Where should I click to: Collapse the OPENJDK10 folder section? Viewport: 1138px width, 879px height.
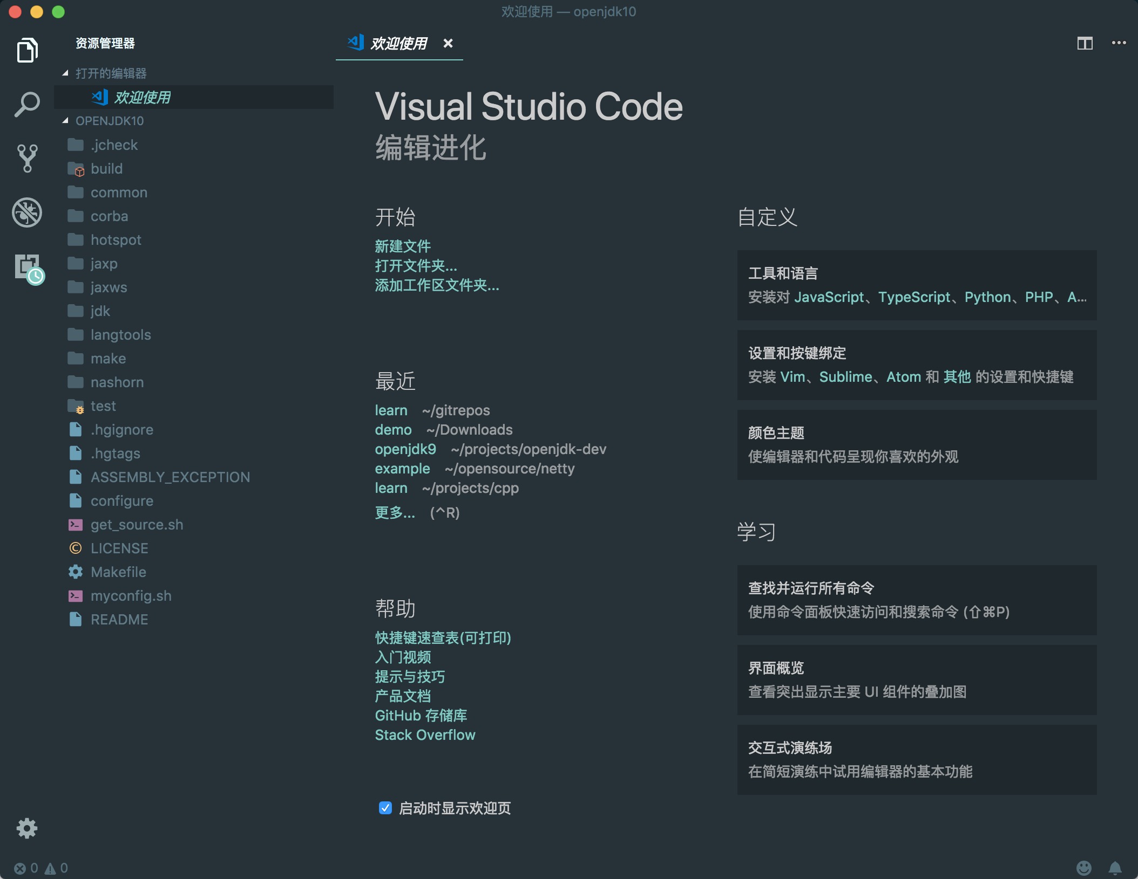(65, 120)
